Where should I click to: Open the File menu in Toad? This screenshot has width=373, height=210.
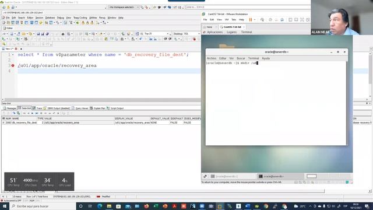pyautogui.click(x=8, y=18)
